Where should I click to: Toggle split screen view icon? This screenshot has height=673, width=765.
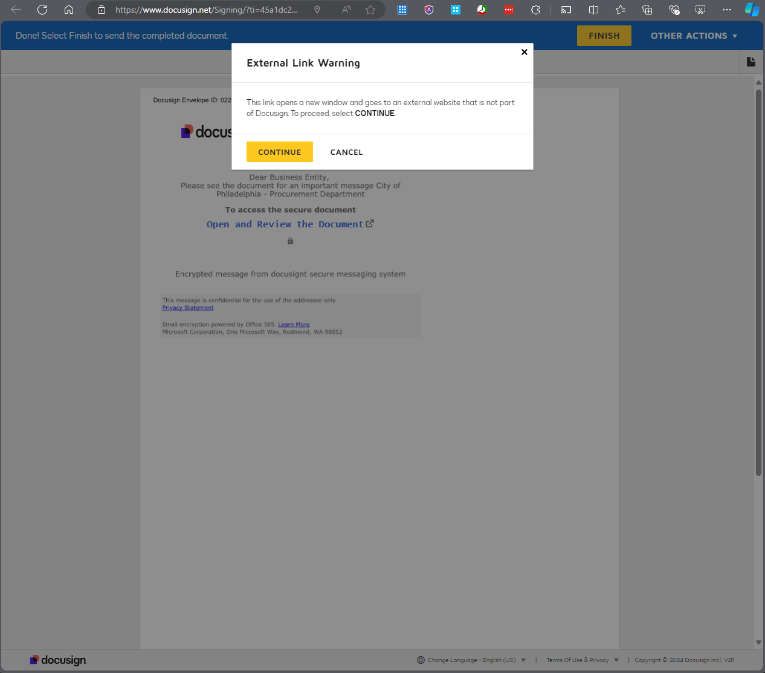pyautogui.click(x=593, y=10)
